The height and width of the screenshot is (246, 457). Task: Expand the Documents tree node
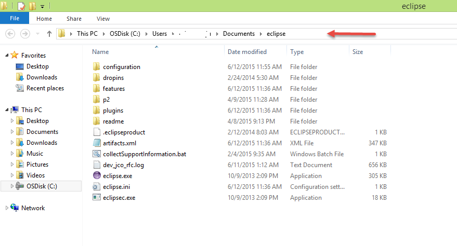(12, 132)
